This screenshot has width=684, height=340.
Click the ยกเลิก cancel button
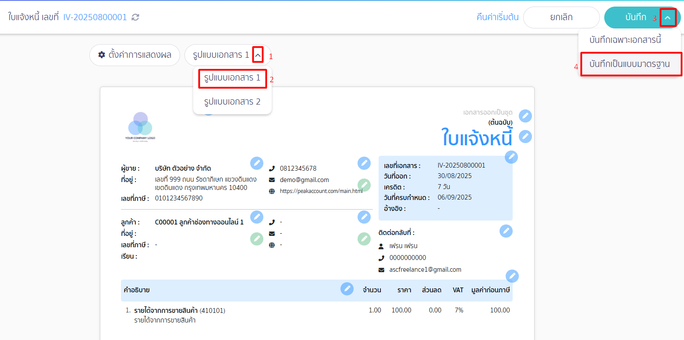[x=561, y=18]
